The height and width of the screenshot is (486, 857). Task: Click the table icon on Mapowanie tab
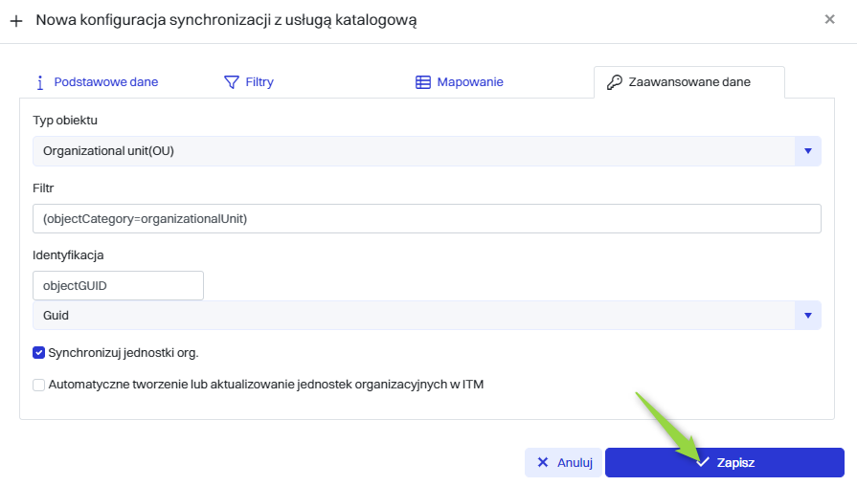[x=423, y=82]
